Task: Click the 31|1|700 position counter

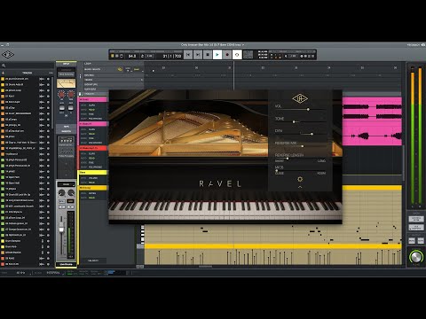Action: (172, 56)
